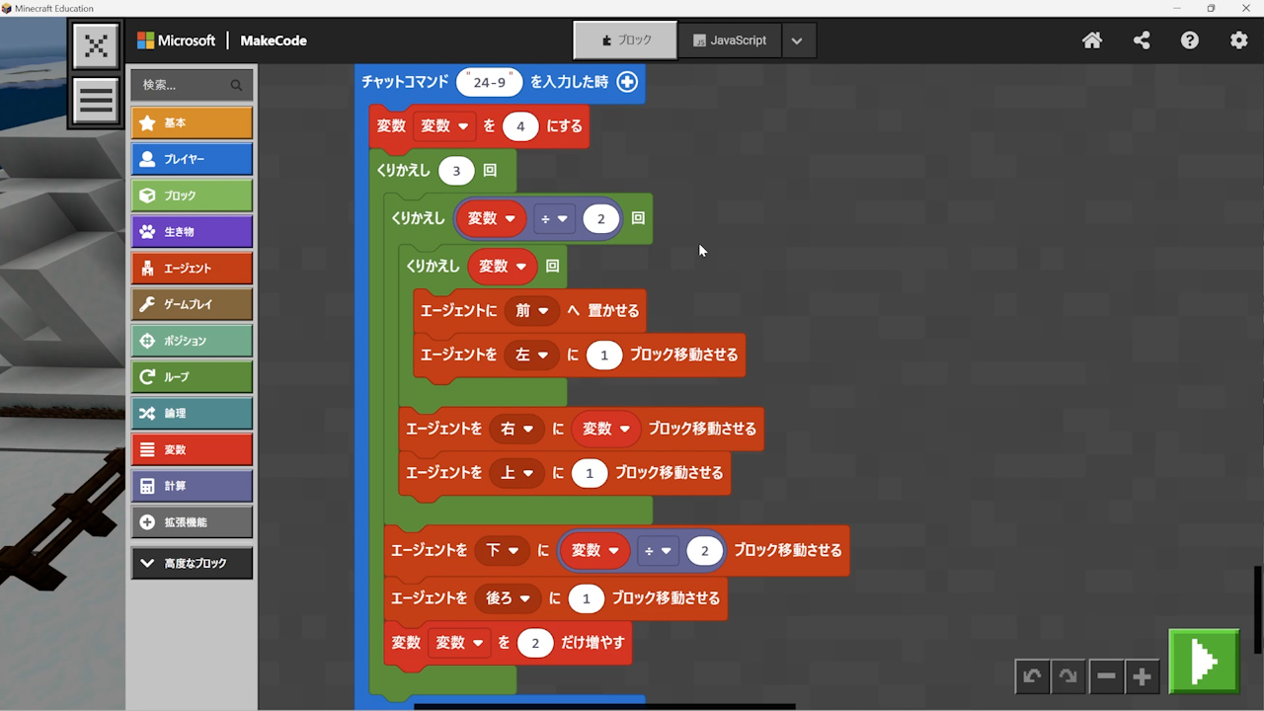Open the ループ block category
This screenshot has height=711, width=1264.
(x=192, y=376)
